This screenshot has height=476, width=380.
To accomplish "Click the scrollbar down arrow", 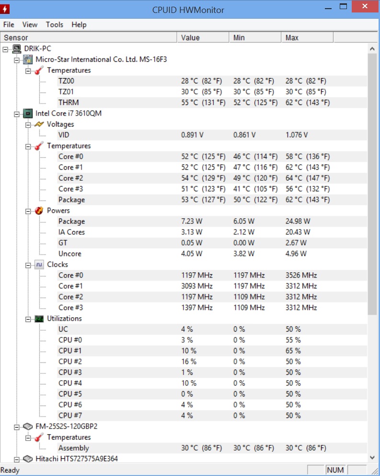I will pyautogui.click(x=372, y=457).
